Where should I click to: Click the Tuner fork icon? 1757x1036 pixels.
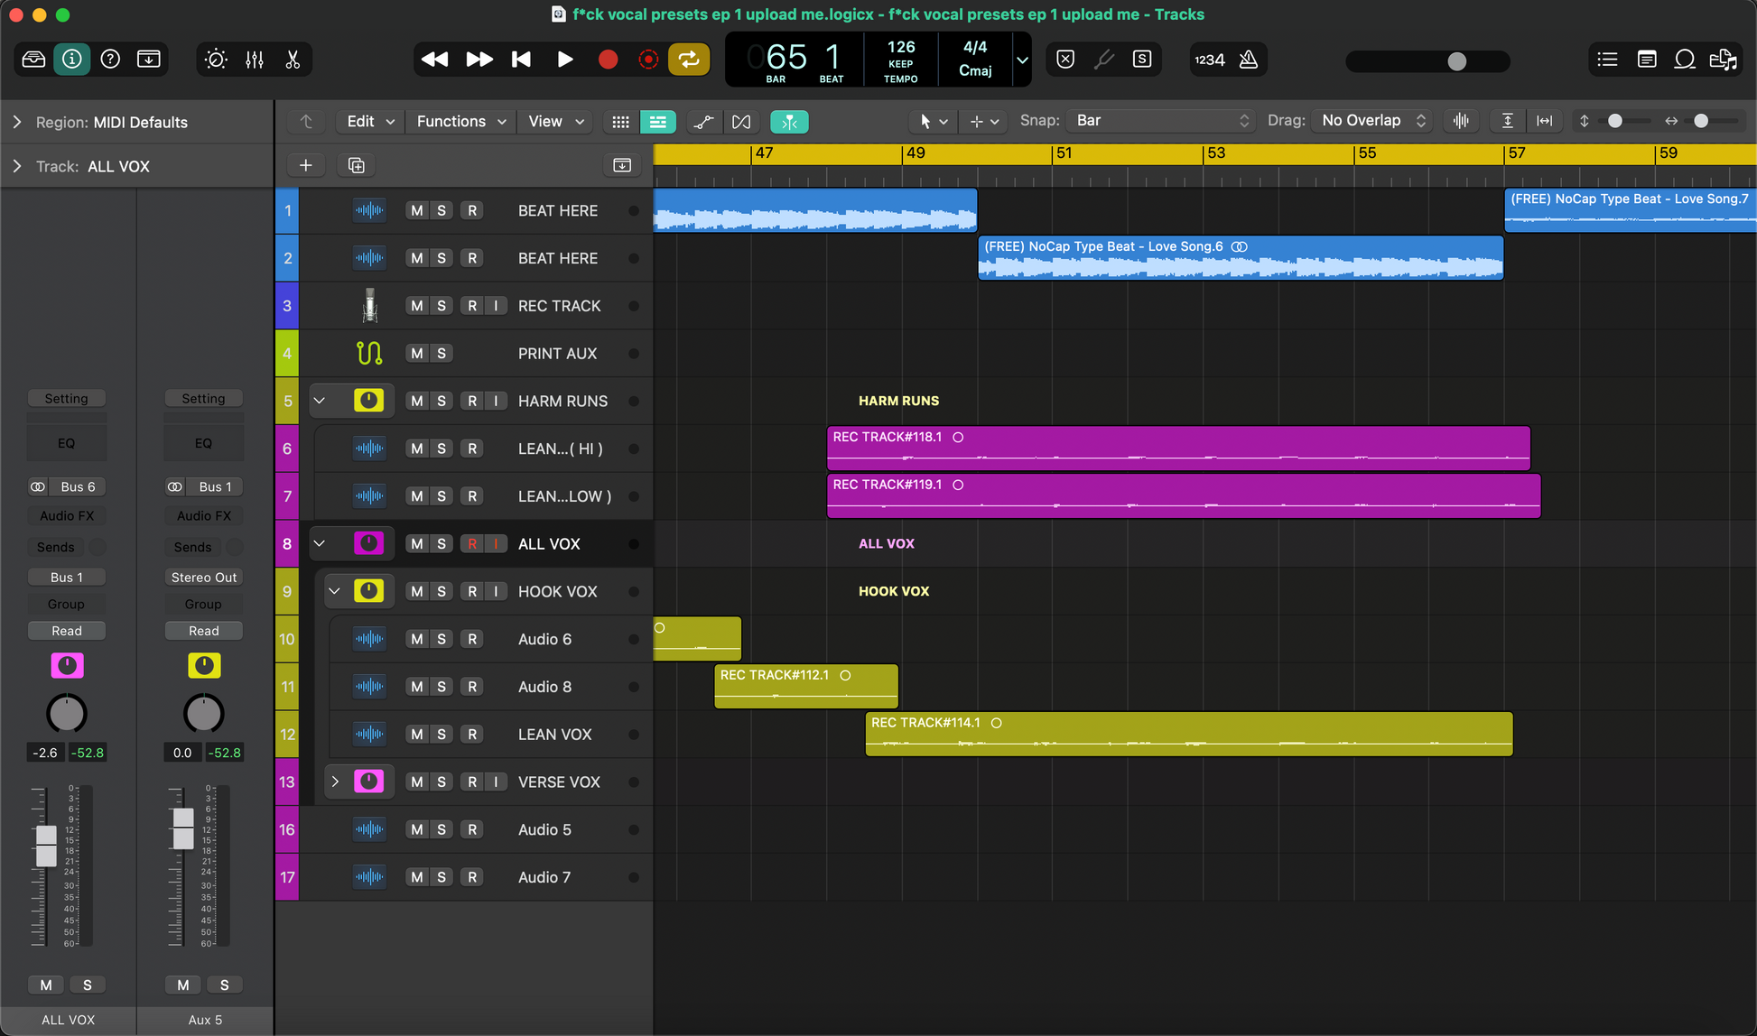[1104, 60]
